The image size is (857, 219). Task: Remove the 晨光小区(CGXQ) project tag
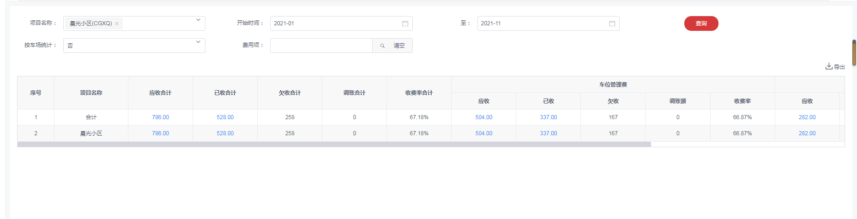(117, 23)
